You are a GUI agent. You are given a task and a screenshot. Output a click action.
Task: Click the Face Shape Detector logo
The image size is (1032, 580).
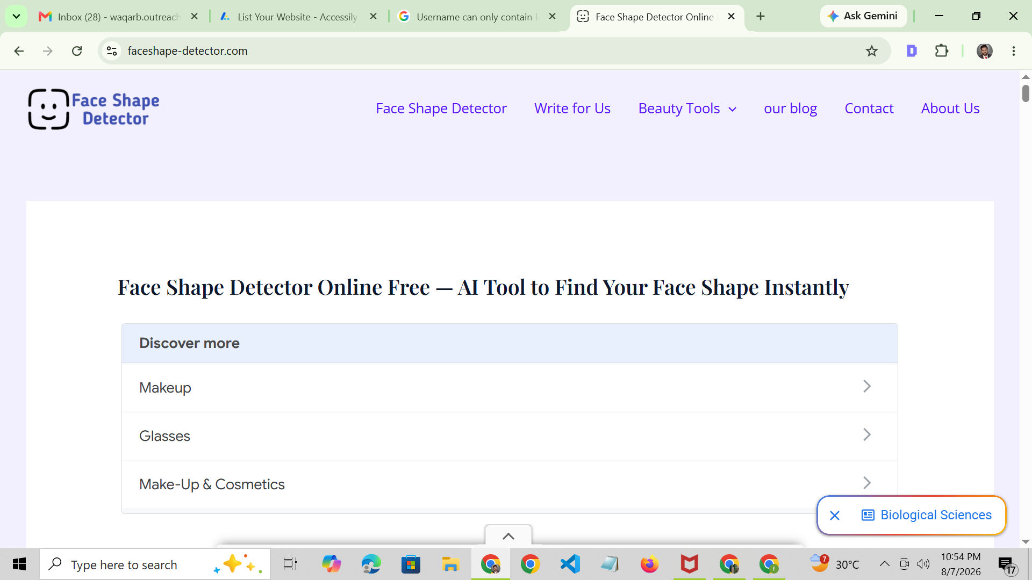[94, 109]
